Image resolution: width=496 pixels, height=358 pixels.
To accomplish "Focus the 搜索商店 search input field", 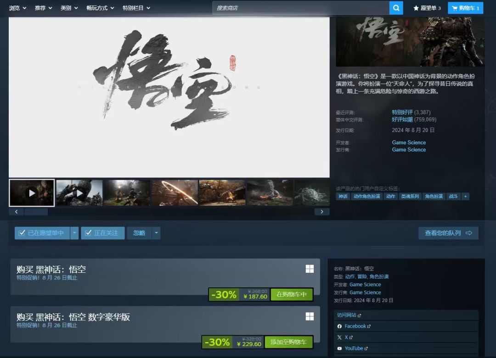I will [x=301, y=8].
